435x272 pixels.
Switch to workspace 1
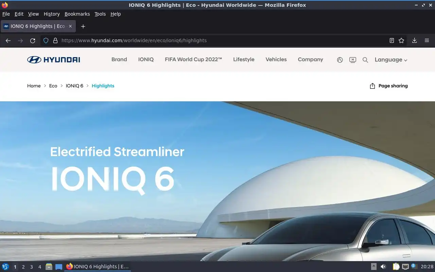coord(15,267)
